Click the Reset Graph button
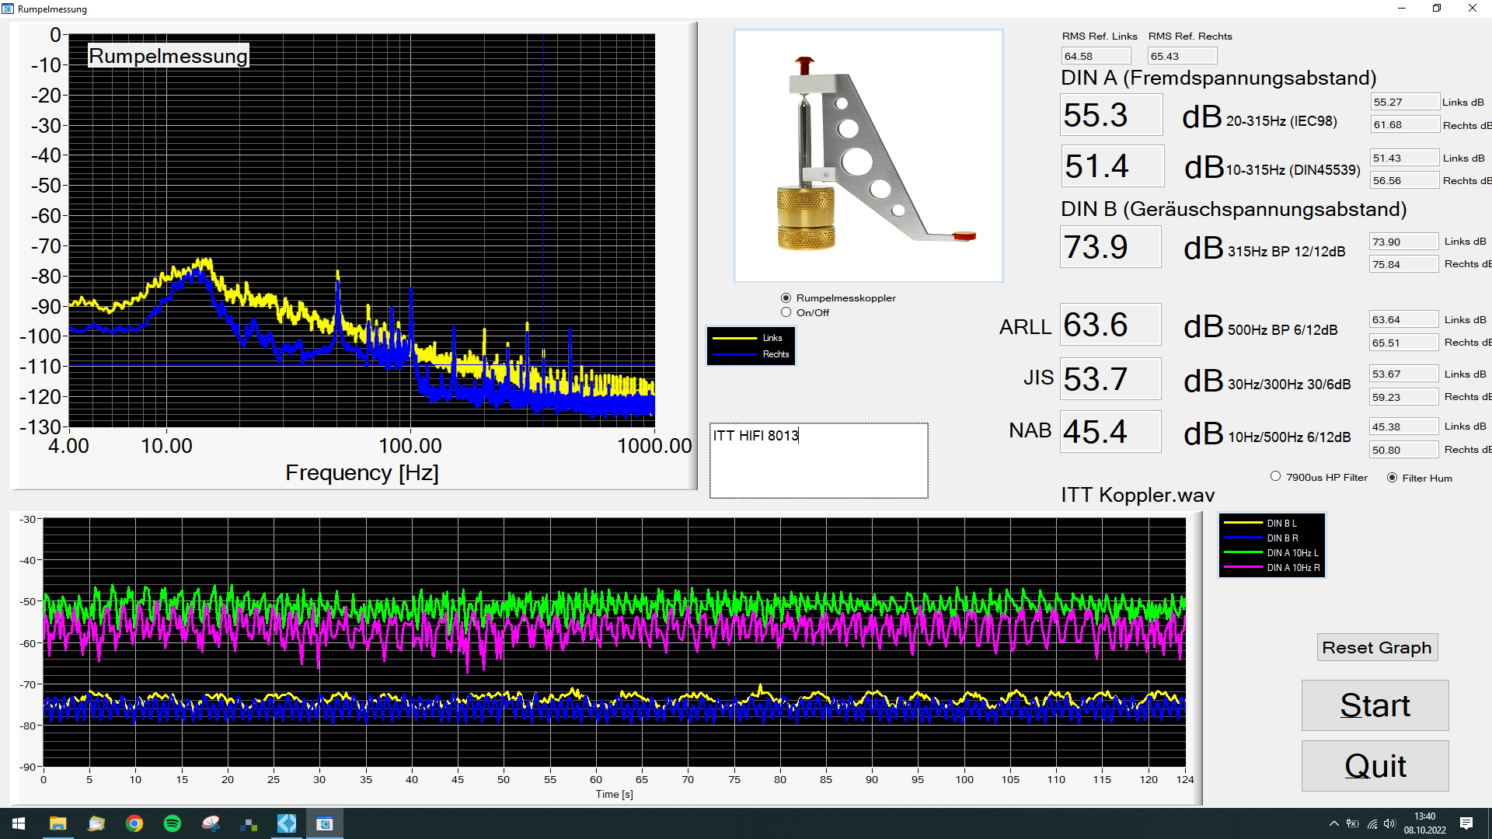 pos(1377,647)
